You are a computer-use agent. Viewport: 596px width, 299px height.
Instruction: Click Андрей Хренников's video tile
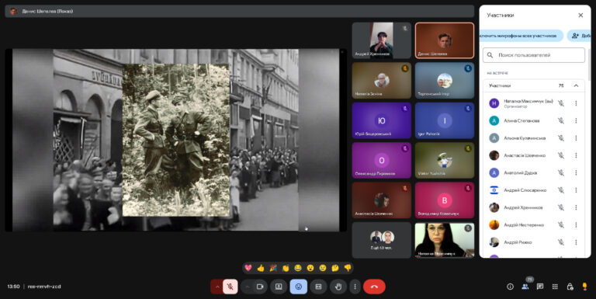coord(381,40)
